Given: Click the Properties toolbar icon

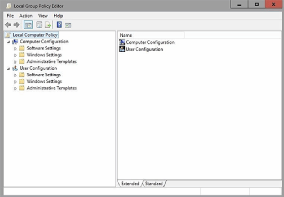Looking at the screenshot, I should click(x=39, y=25).
